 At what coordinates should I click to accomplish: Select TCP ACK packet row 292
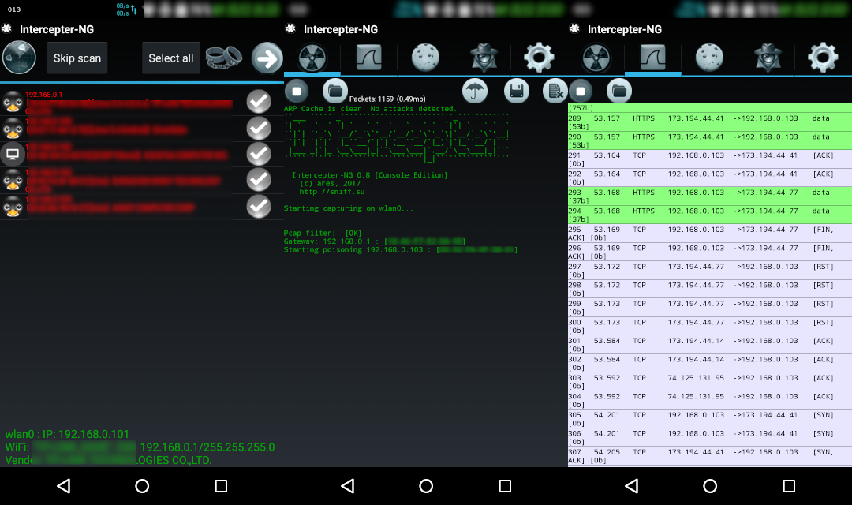tap(710, 178)
